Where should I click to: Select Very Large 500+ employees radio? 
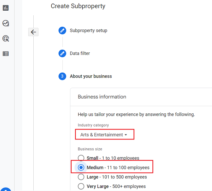[81, 186]
